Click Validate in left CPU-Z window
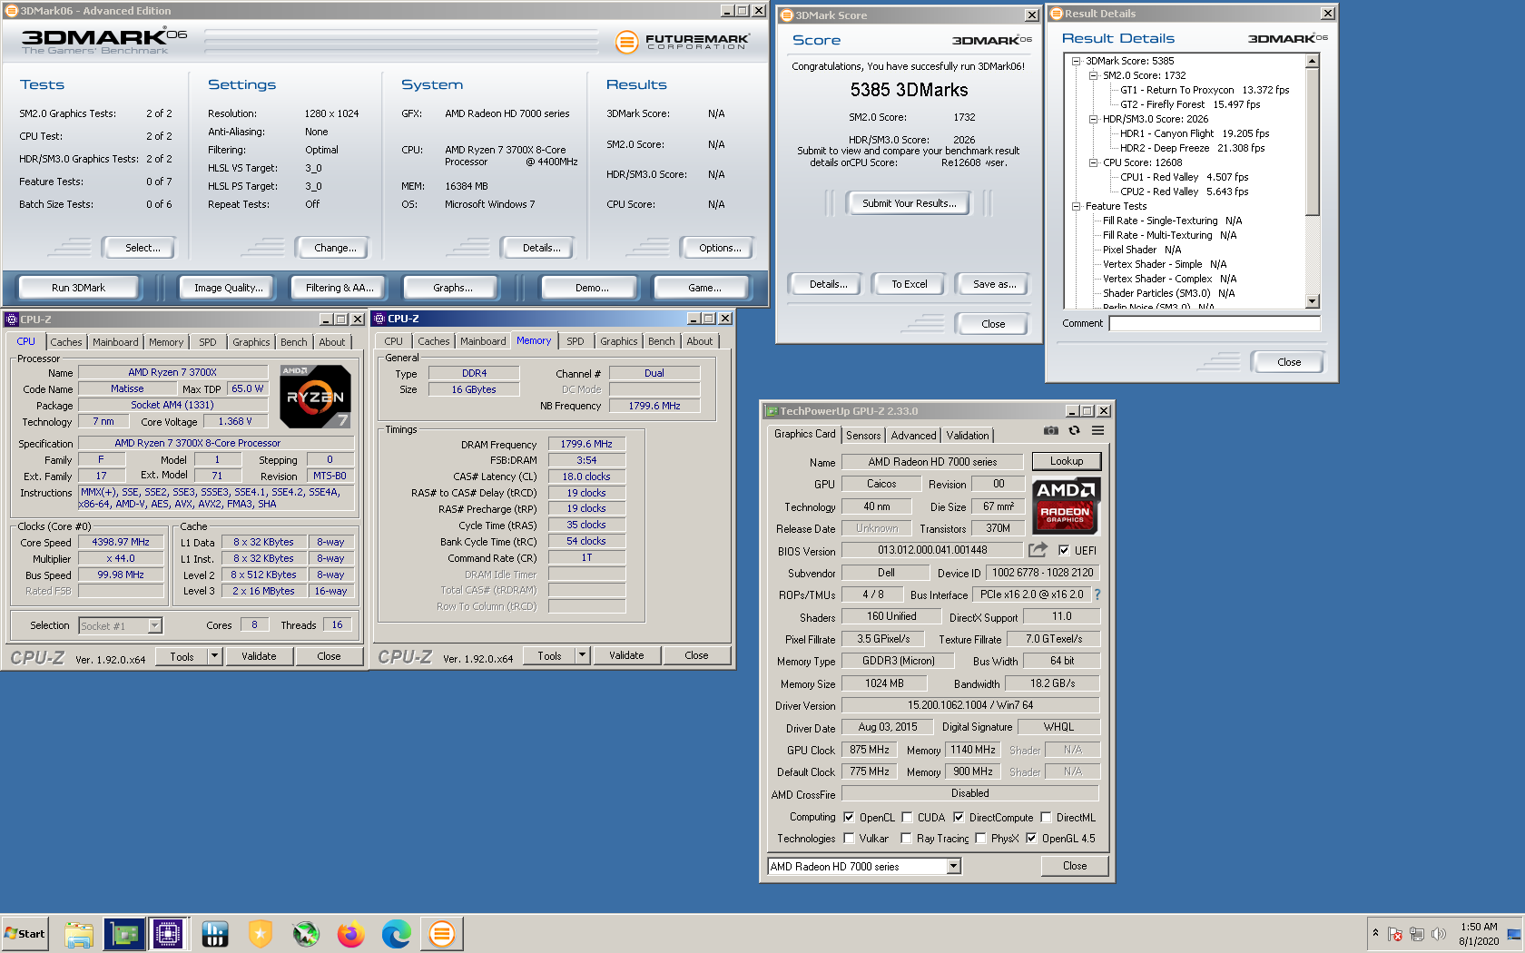 point(259,656)
